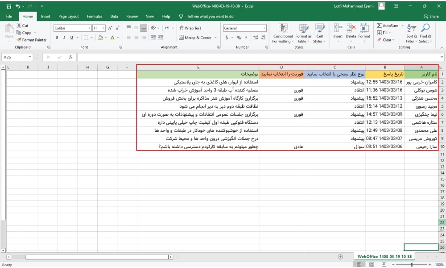Viewport: 446px width, 268px height.
Task: Open the Format Painter
Action: [x=32, y=40]
